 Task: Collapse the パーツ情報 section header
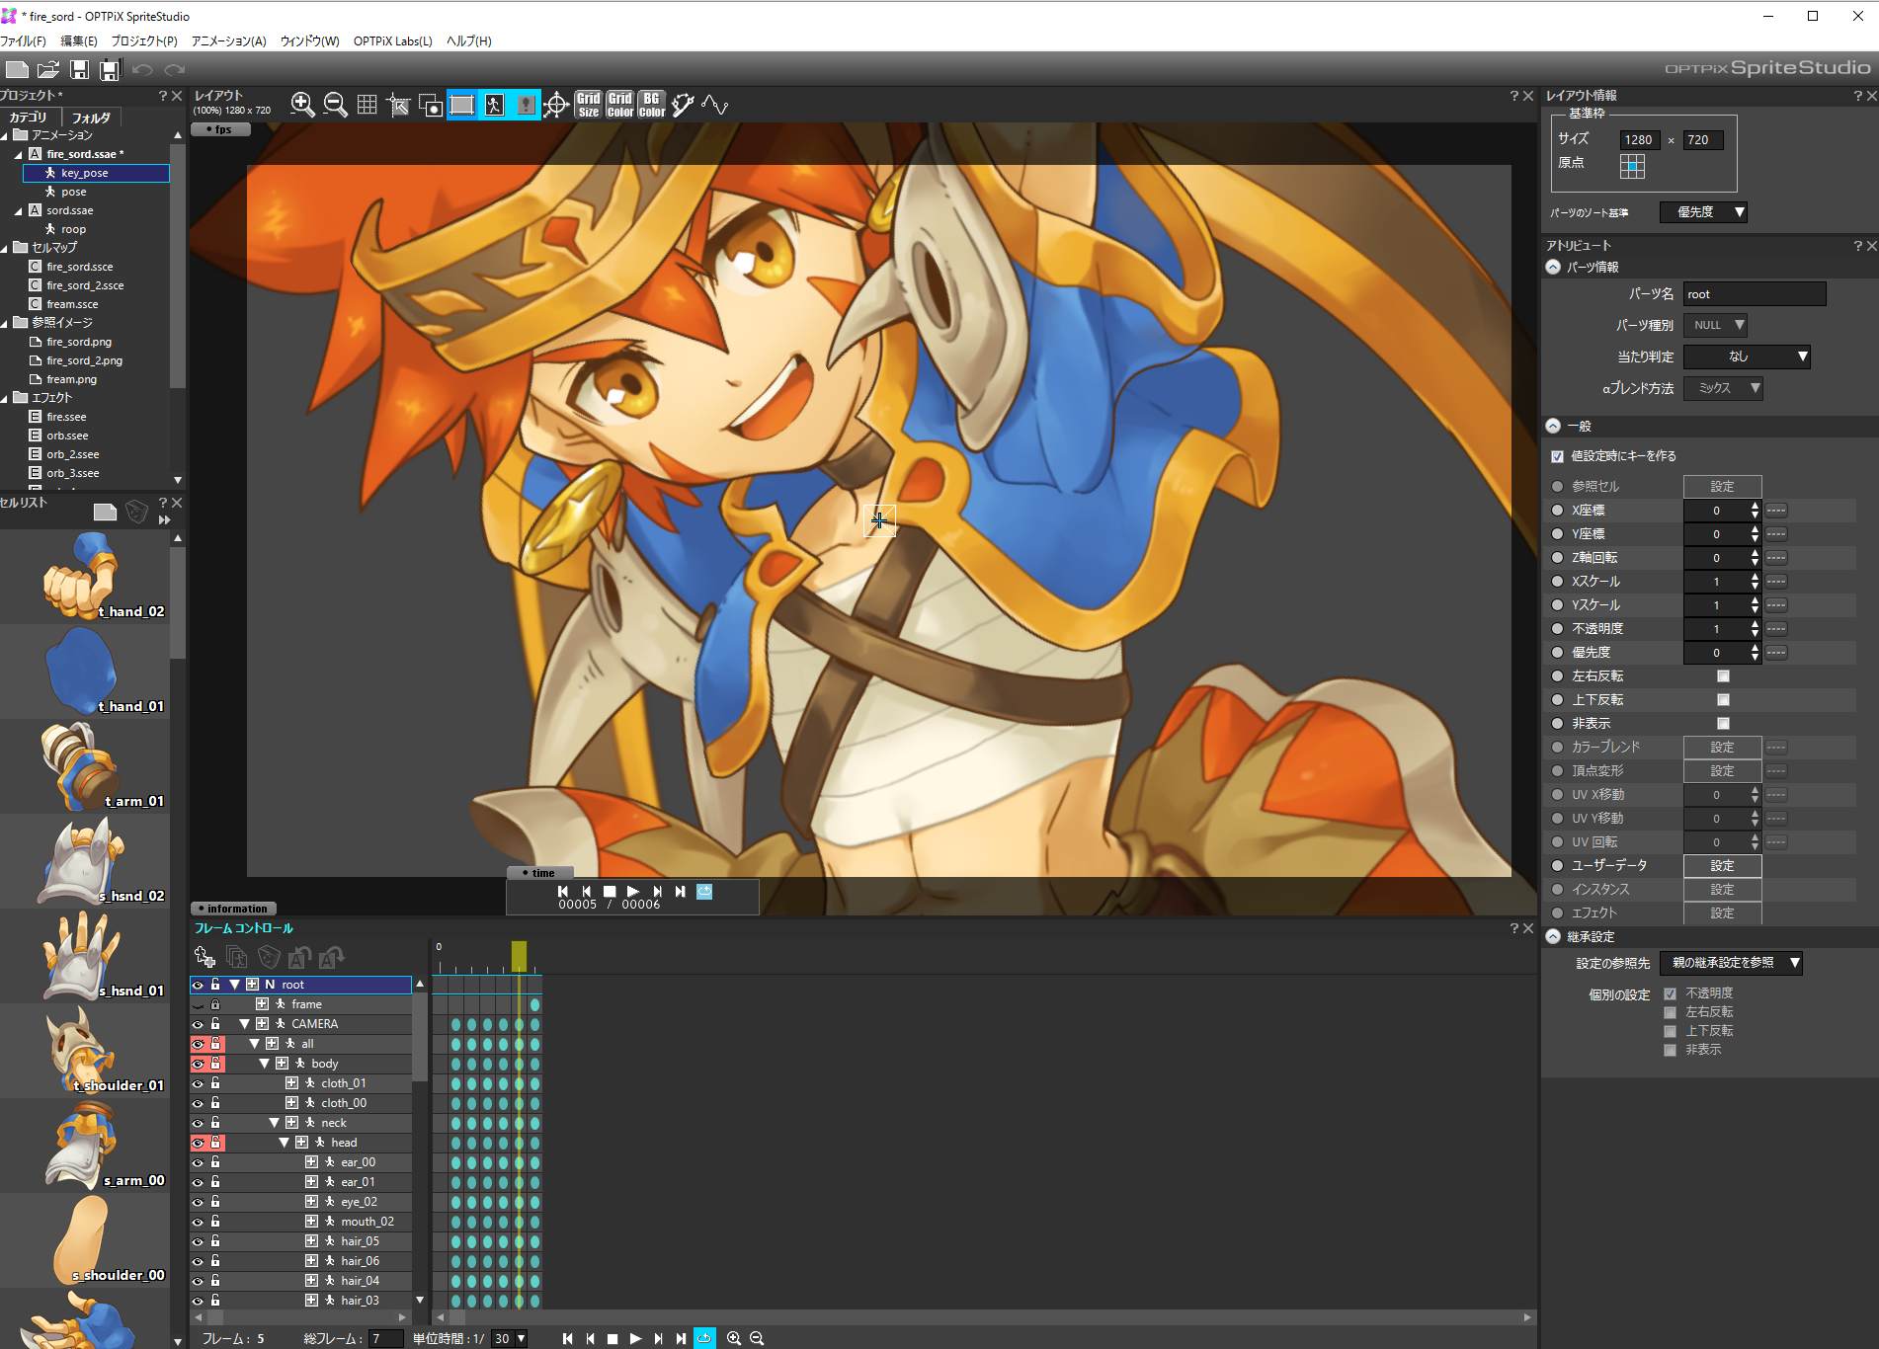1553,268
